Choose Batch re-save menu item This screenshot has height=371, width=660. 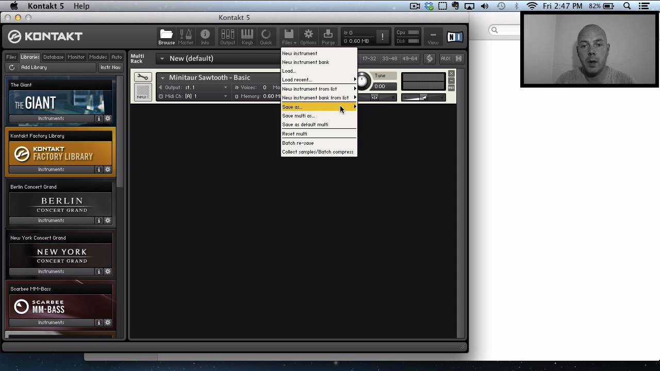click(x=319, y=143)
